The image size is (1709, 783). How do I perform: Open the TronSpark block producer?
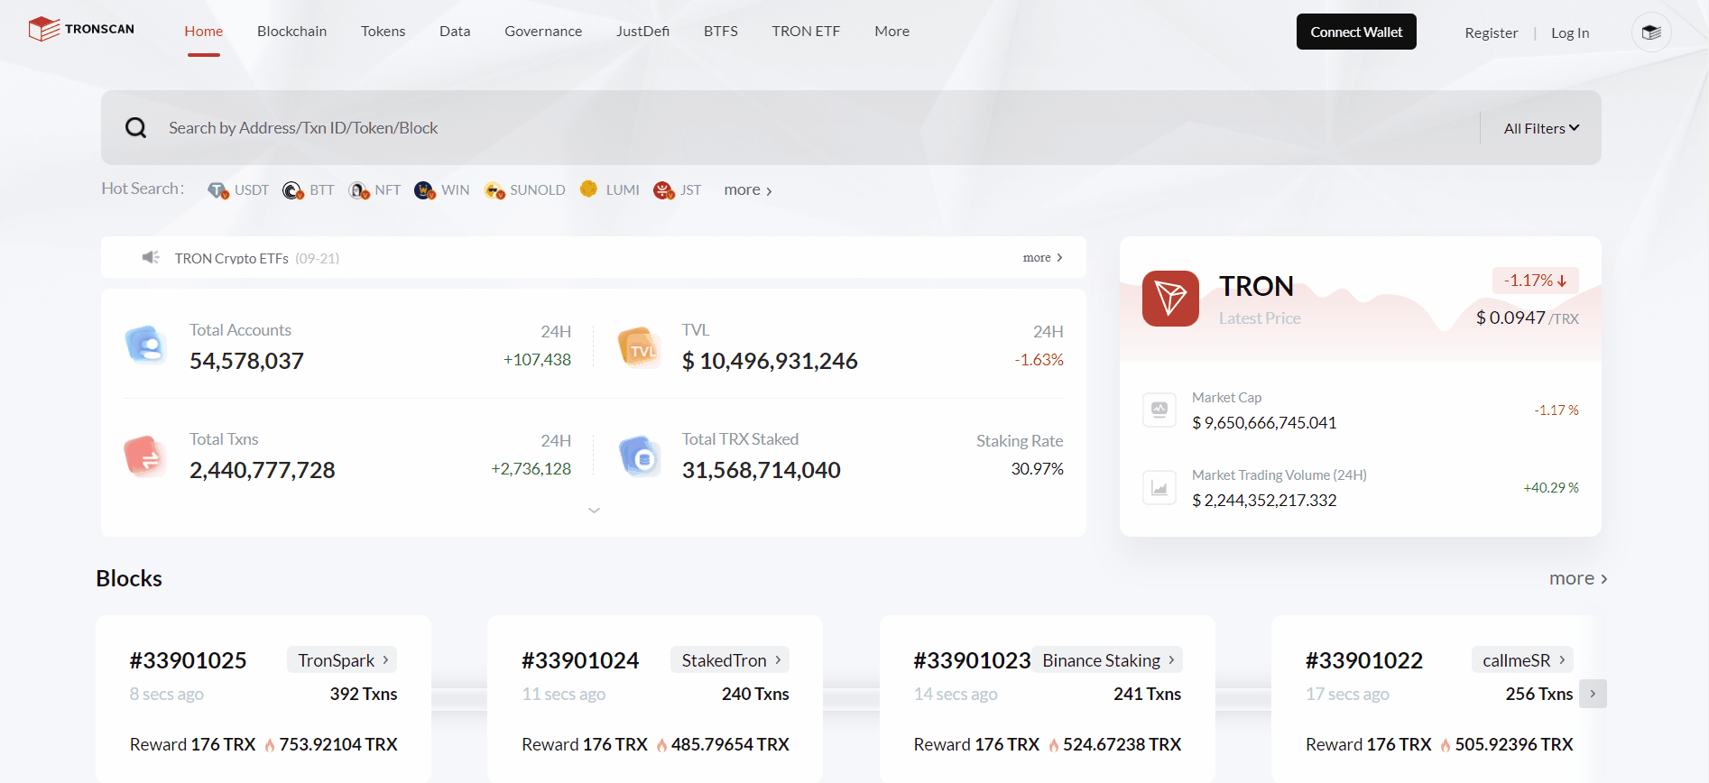pyautogui.click(x=342, y=660)
